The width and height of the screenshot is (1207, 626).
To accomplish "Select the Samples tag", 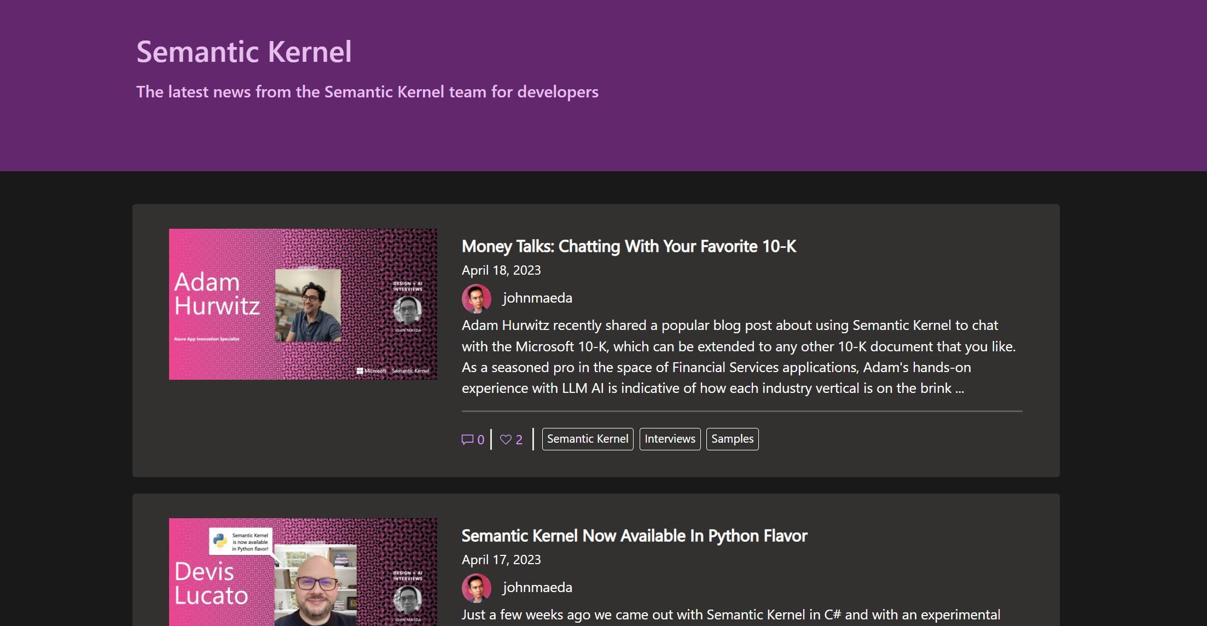I will [x=732, y=439].
